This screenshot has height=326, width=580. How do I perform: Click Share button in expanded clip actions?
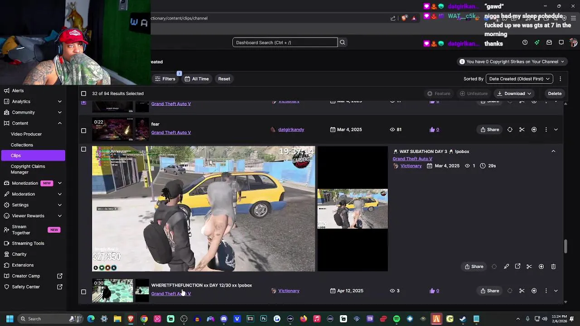[x=474, y=267]
